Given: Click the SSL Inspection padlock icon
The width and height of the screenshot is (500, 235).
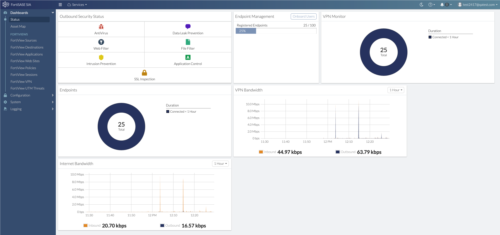Looking at the screenshot, I should [x=144, y=73].
